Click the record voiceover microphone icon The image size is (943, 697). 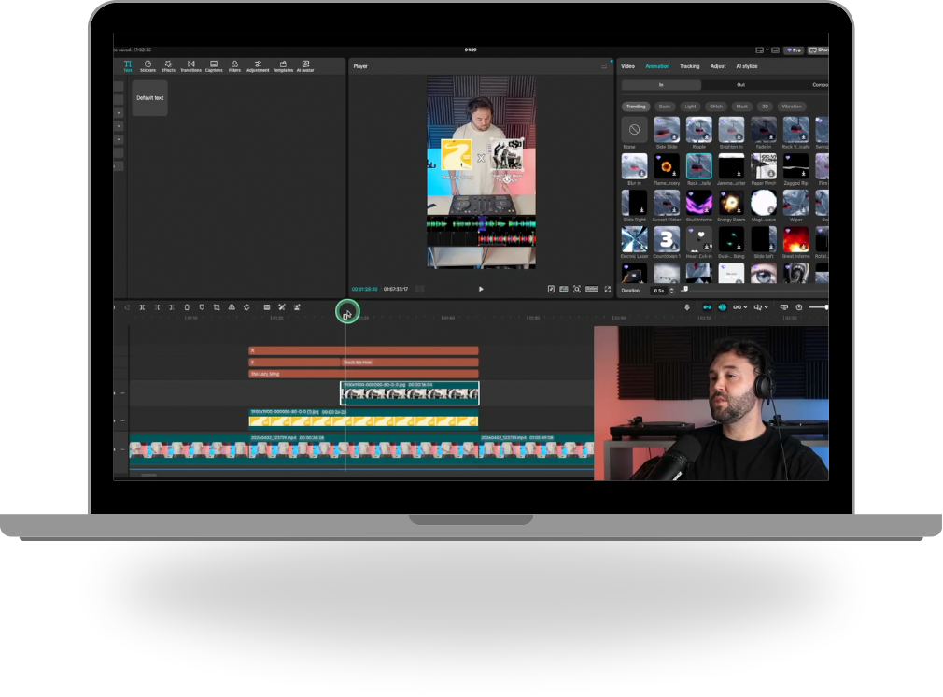[x=687, y=307]
